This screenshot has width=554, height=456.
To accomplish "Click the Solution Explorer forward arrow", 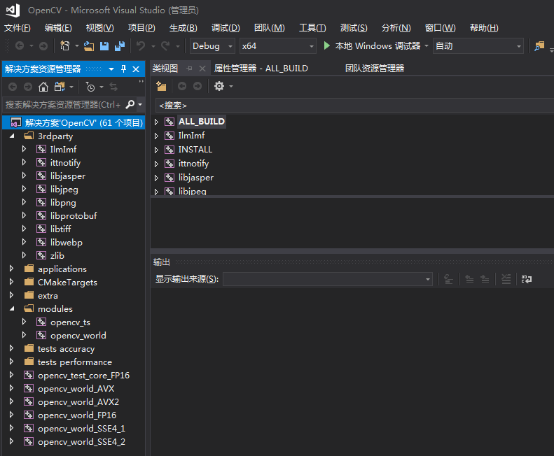I will (x=28, y=87).
